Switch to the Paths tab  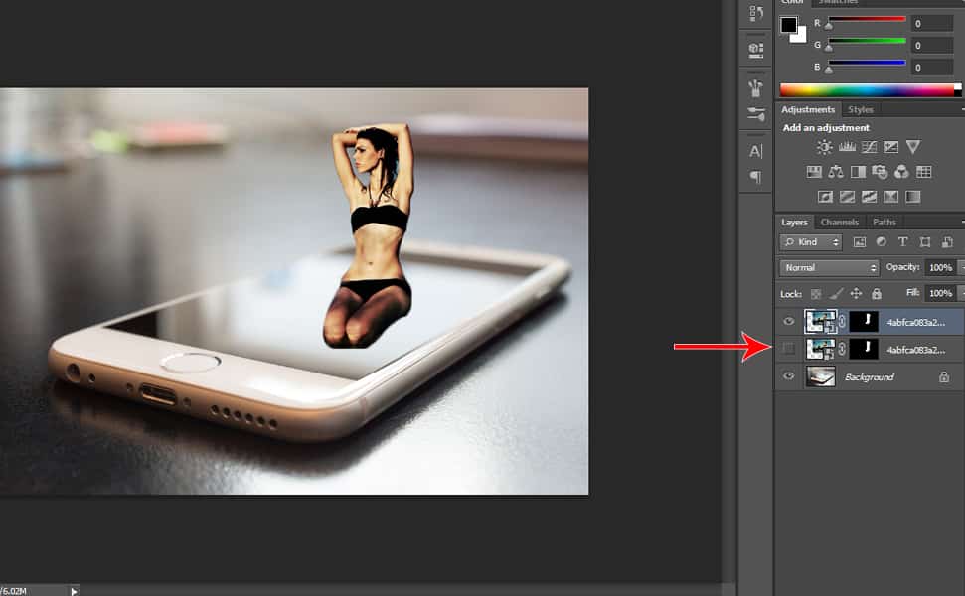[885, 223]
